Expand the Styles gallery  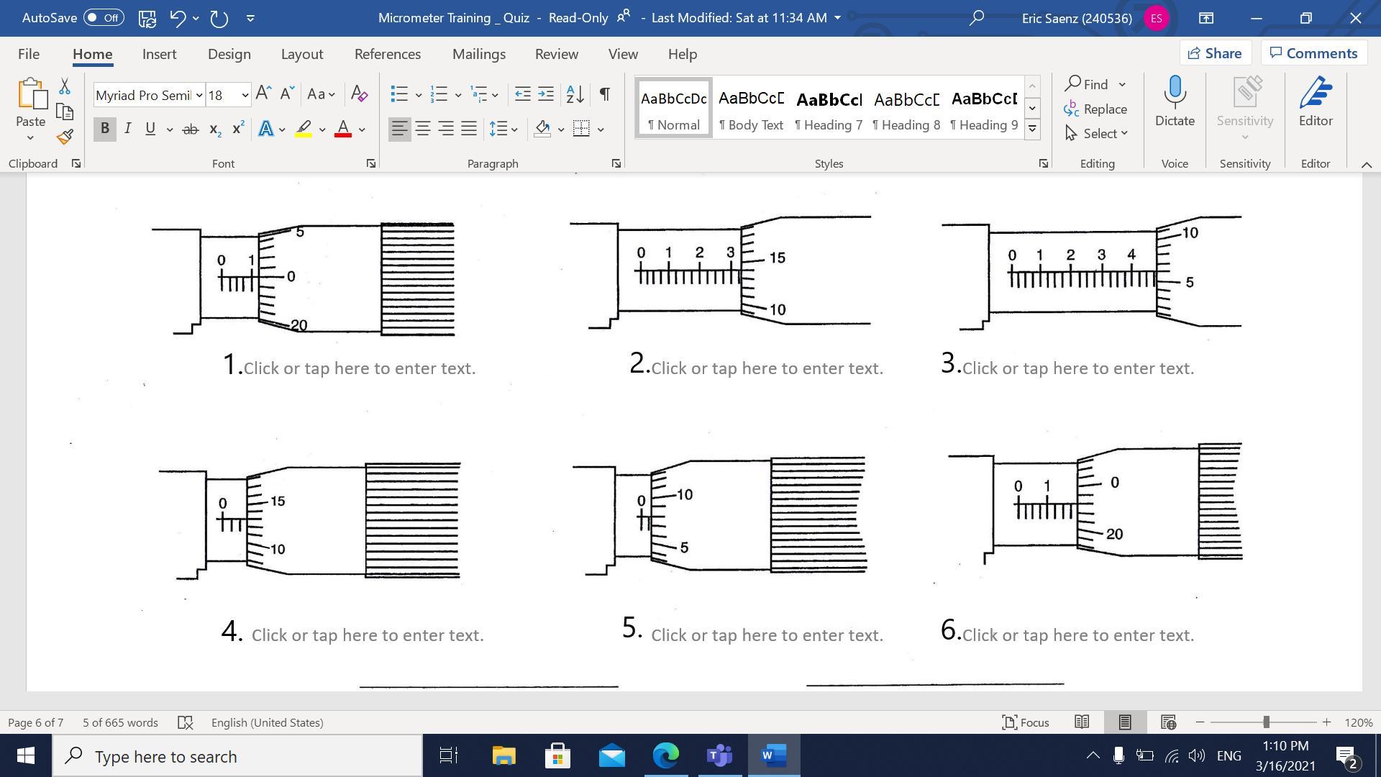1032,129
